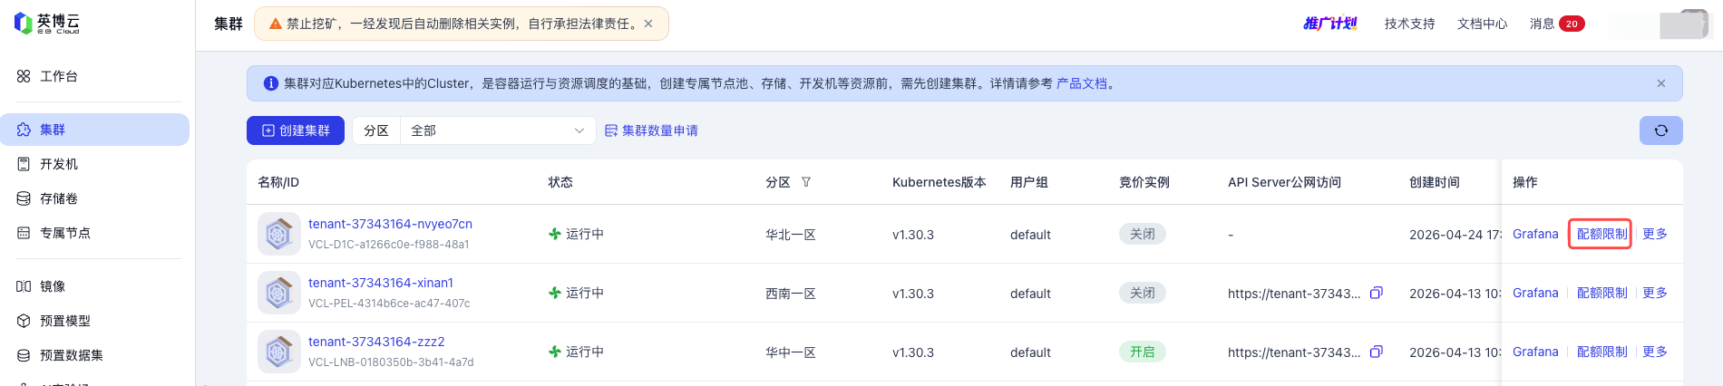Open 更多 menu for tenant-37343164-zzz2
1723x386 pixels.
(x=1655, y=352)
